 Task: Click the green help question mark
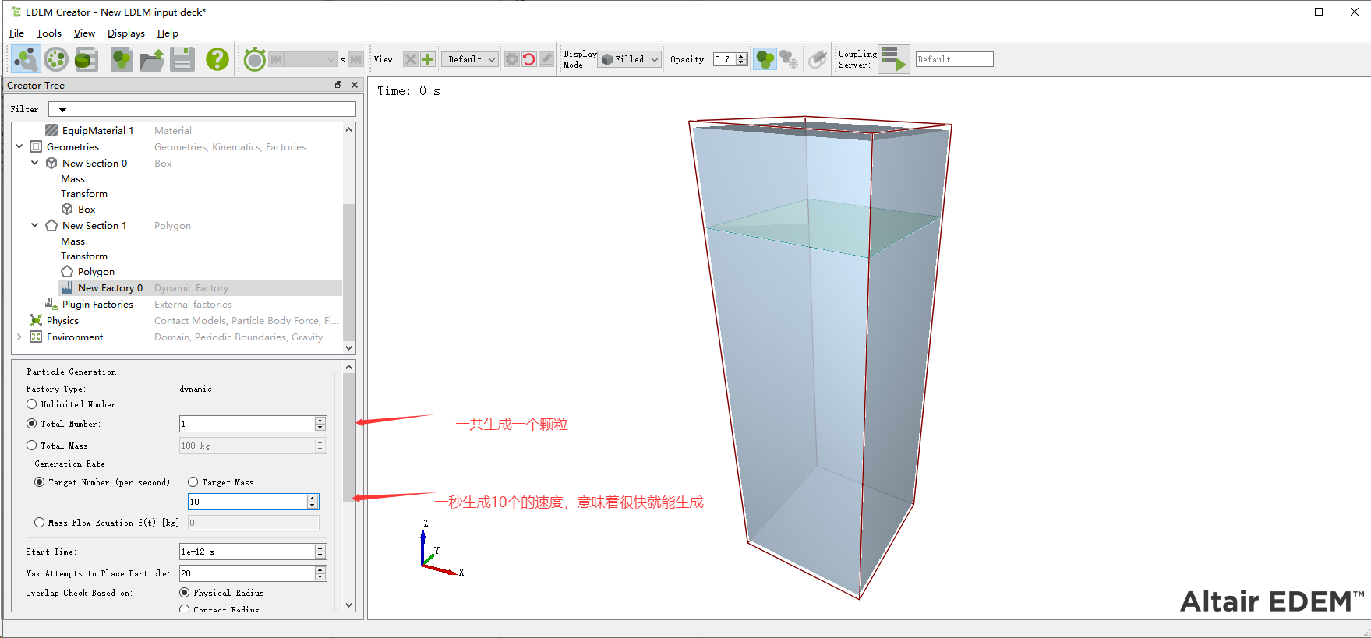217,59
